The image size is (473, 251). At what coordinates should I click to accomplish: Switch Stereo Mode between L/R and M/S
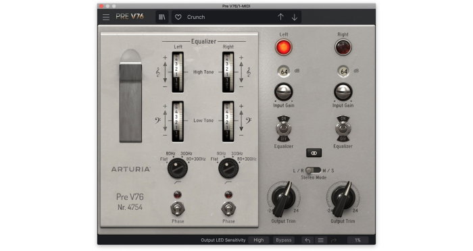[x=313, y=171]
